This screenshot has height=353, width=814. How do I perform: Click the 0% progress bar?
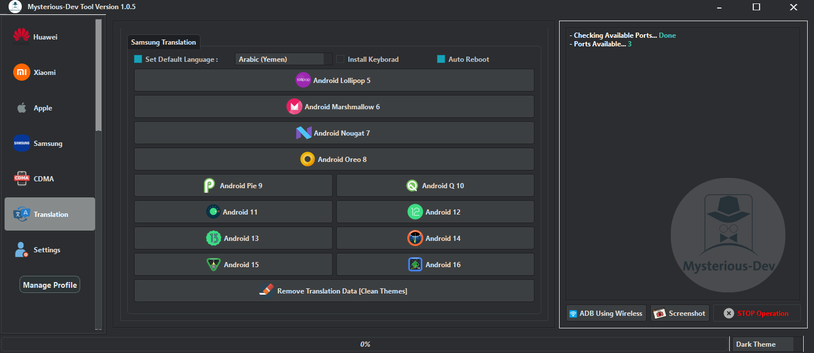366,344
